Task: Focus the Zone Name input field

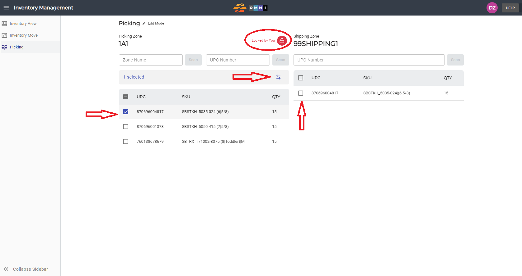Action: (151, 60)
